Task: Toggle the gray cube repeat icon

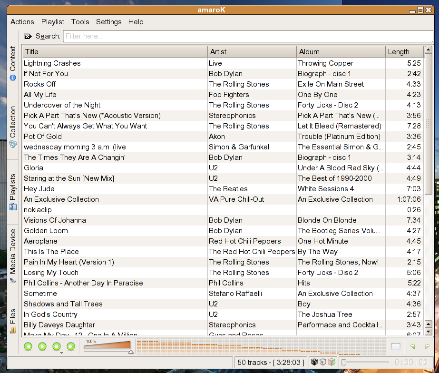Action: click(x=323, y=362)
